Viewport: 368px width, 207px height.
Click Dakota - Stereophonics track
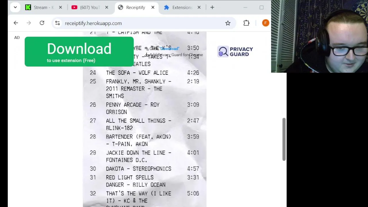139,169
